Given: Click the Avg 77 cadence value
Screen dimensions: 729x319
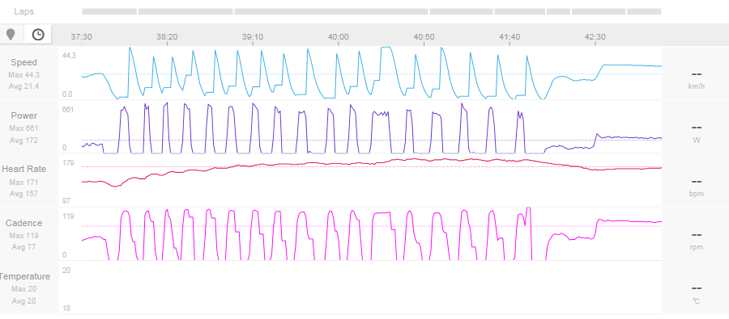Looking at the screenshot, I should click(23, 247).
